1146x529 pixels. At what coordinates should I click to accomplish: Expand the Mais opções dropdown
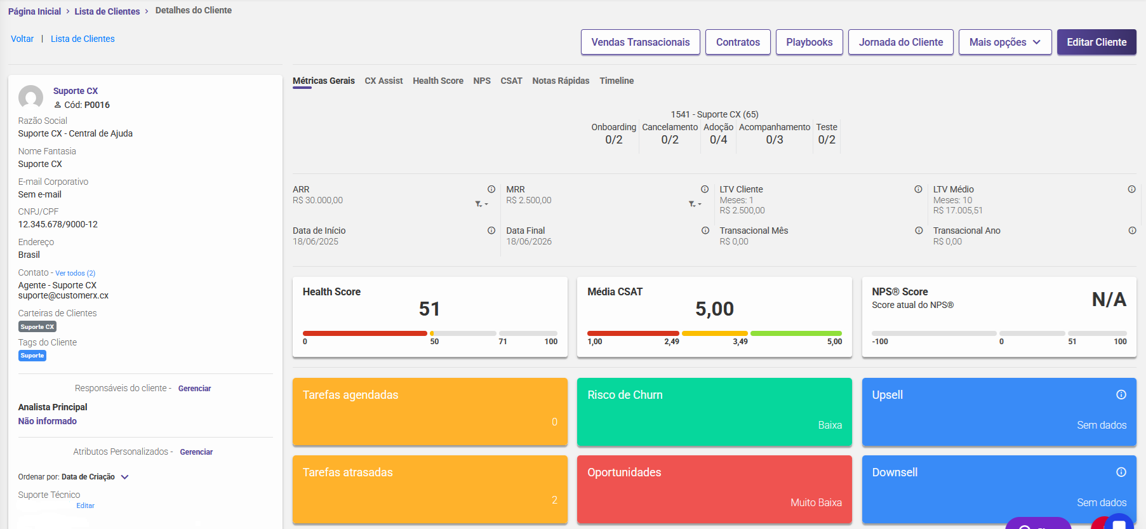[x=1004, y=42]
